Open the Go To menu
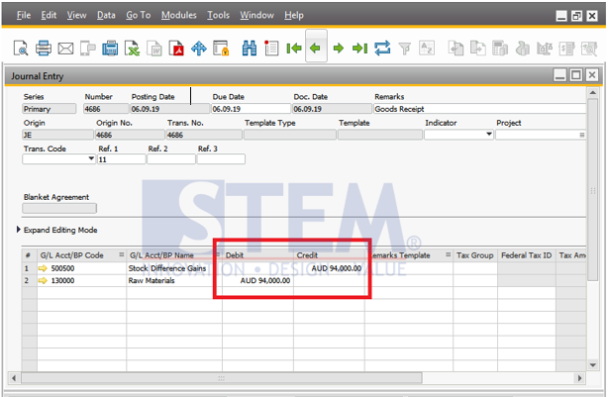Image resolution: width=609 pixels, height=397 pixels. tap(139, 15)
